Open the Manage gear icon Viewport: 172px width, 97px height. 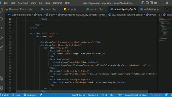[1, 88]
